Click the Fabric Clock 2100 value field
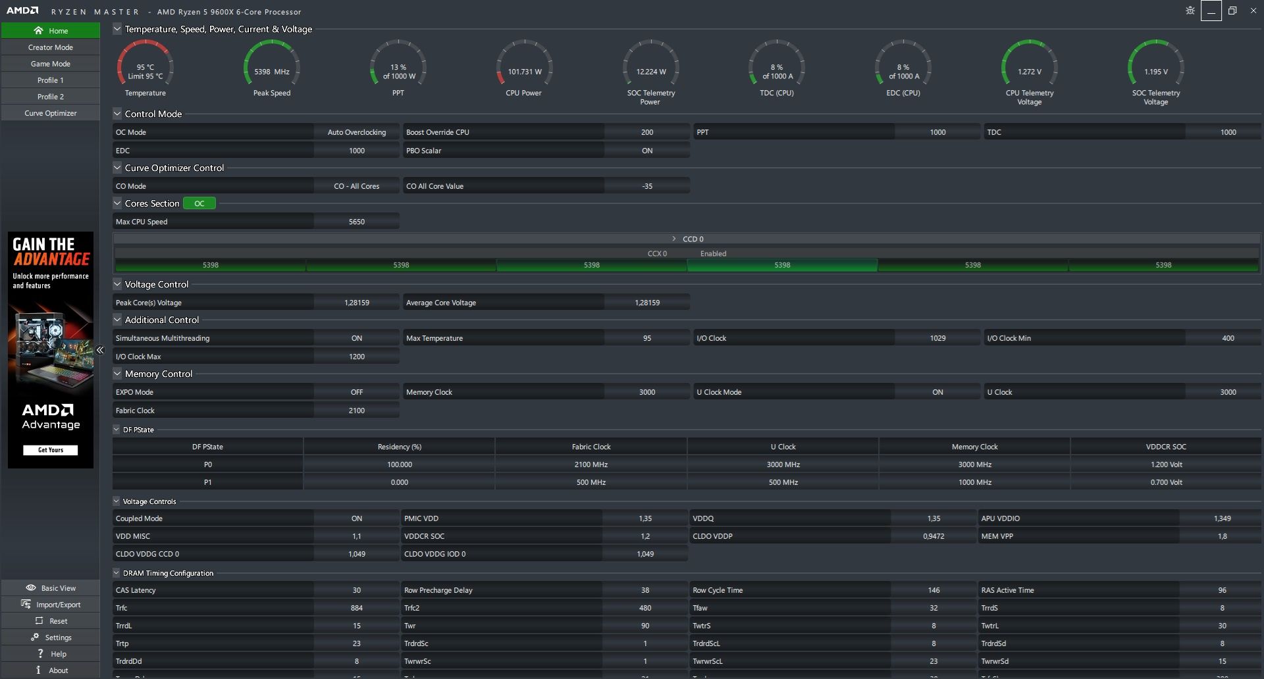This screenshot has height=679, width=1264. tap(356, 411)
